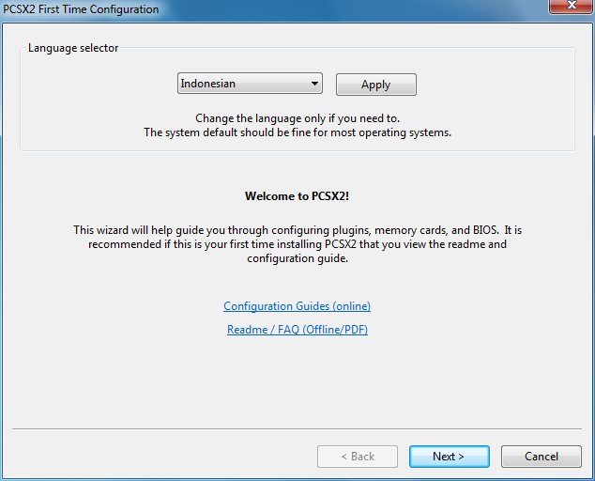
Task: Click the Language selector group label
Action: (73, 48)
